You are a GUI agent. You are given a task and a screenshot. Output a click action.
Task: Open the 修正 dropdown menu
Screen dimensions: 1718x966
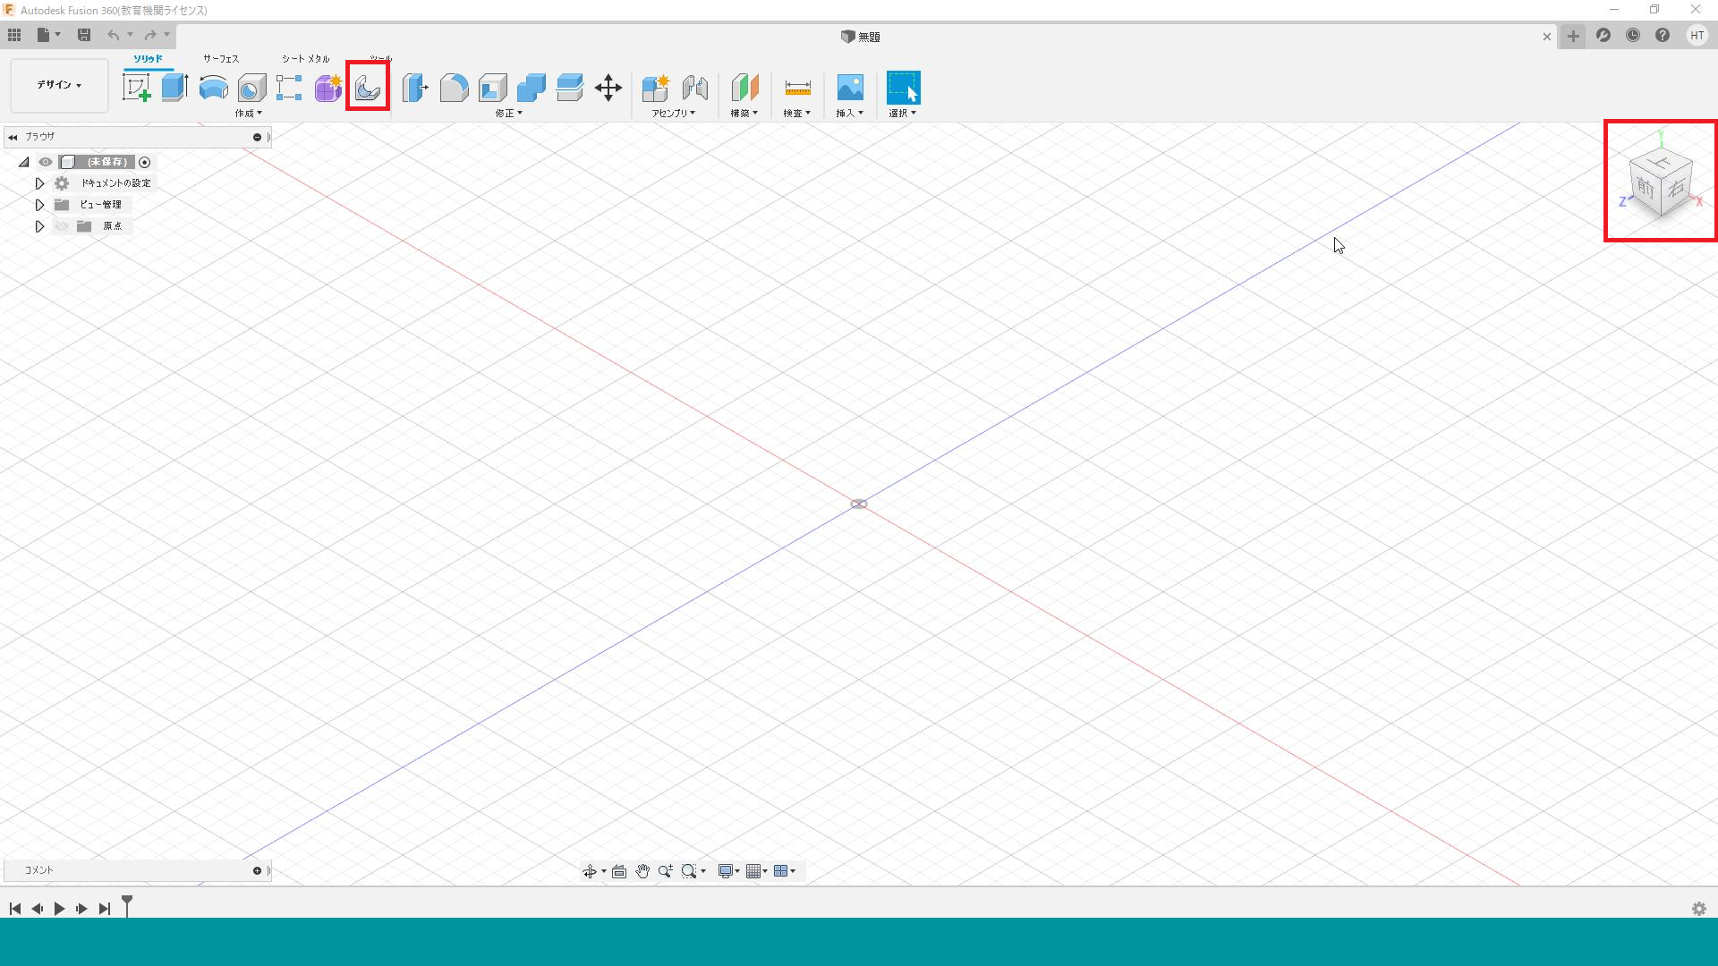[509, 114]
